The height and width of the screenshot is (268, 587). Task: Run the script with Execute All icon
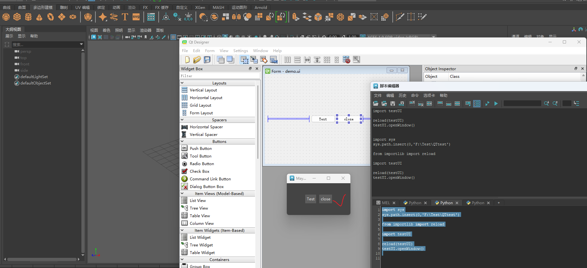coord(496,104)
